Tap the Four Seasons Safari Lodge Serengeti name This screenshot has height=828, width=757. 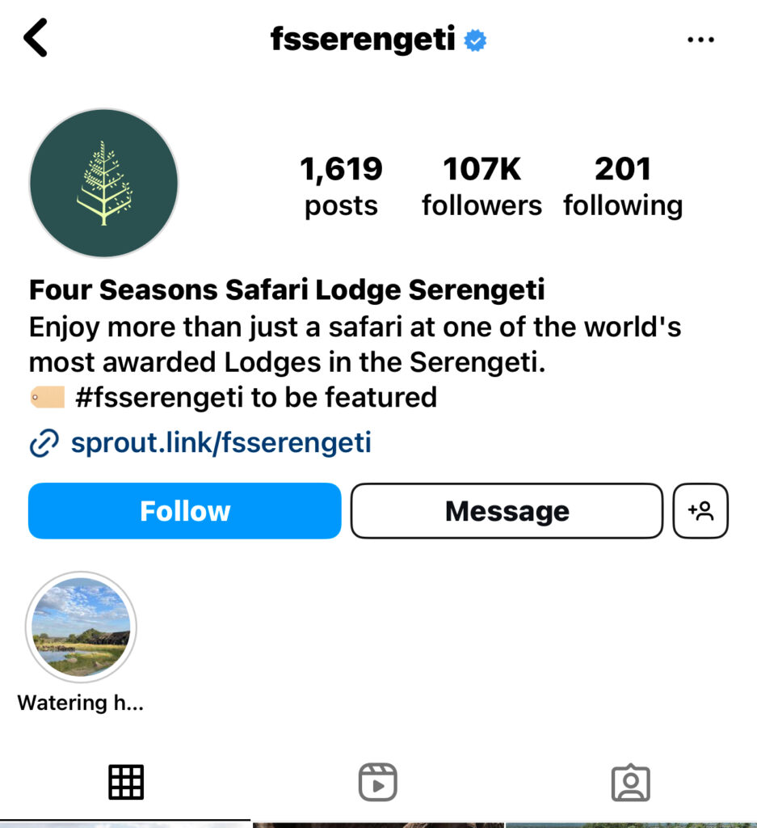tap(287, 289)
